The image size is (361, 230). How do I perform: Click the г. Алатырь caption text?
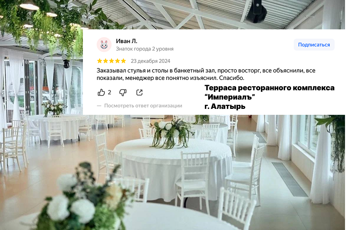pyautogui.click(x=225, y=107)
